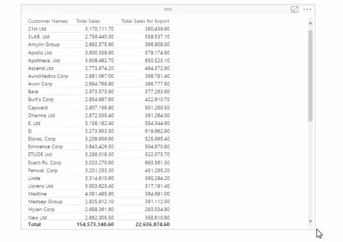Viewport: 343px width, 242px height.
Task: Sort by Total Sales column header
Action: pyautogui.click(x=88, y=21)
